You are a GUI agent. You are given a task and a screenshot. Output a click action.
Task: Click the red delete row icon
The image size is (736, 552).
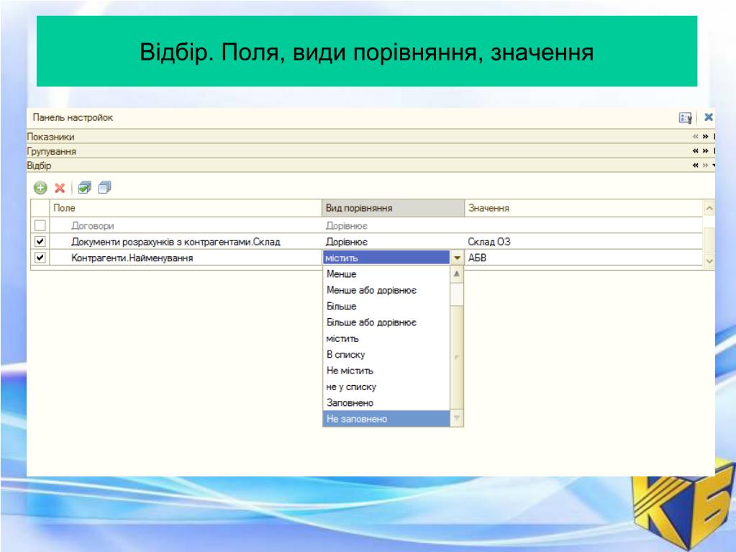[60, 189]
